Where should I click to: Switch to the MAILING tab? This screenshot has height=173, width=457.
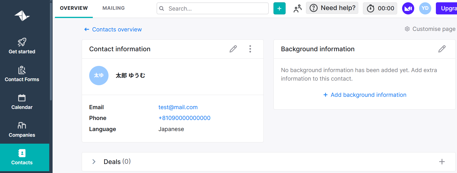pyautogui.click(x=113, y=8)
